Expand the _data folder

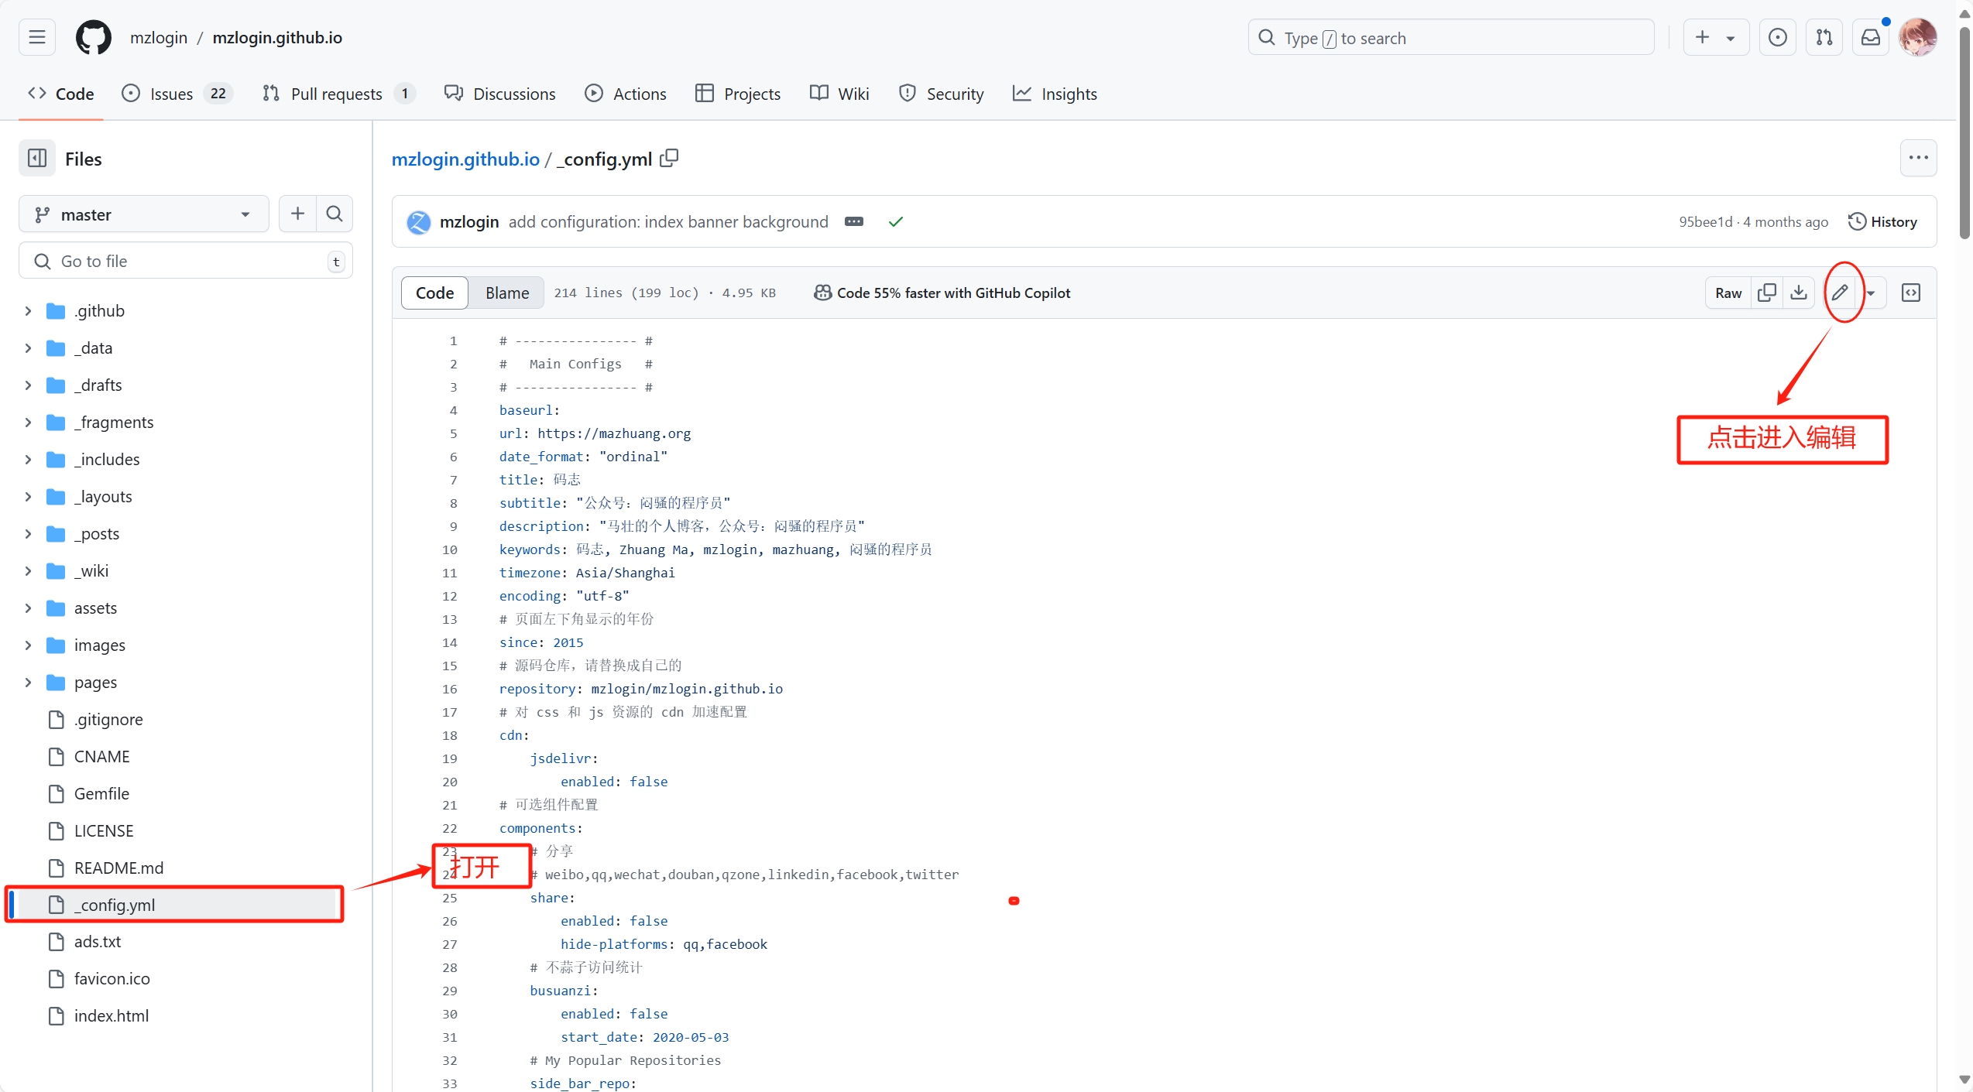coord(28,348)
